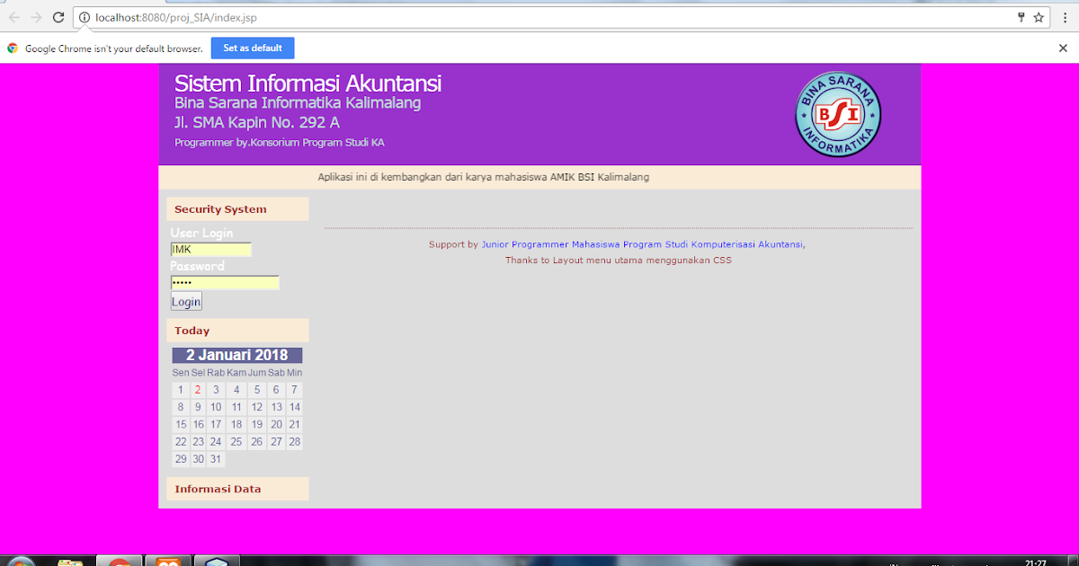Dismiss the default browser notification bar
This screenshot has width=1079, height=566.
[1063, 49]
